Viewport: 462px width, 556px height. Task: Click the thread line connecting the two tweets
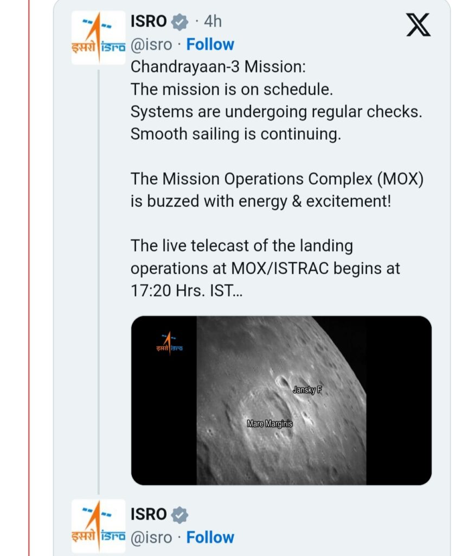(98, 282)
